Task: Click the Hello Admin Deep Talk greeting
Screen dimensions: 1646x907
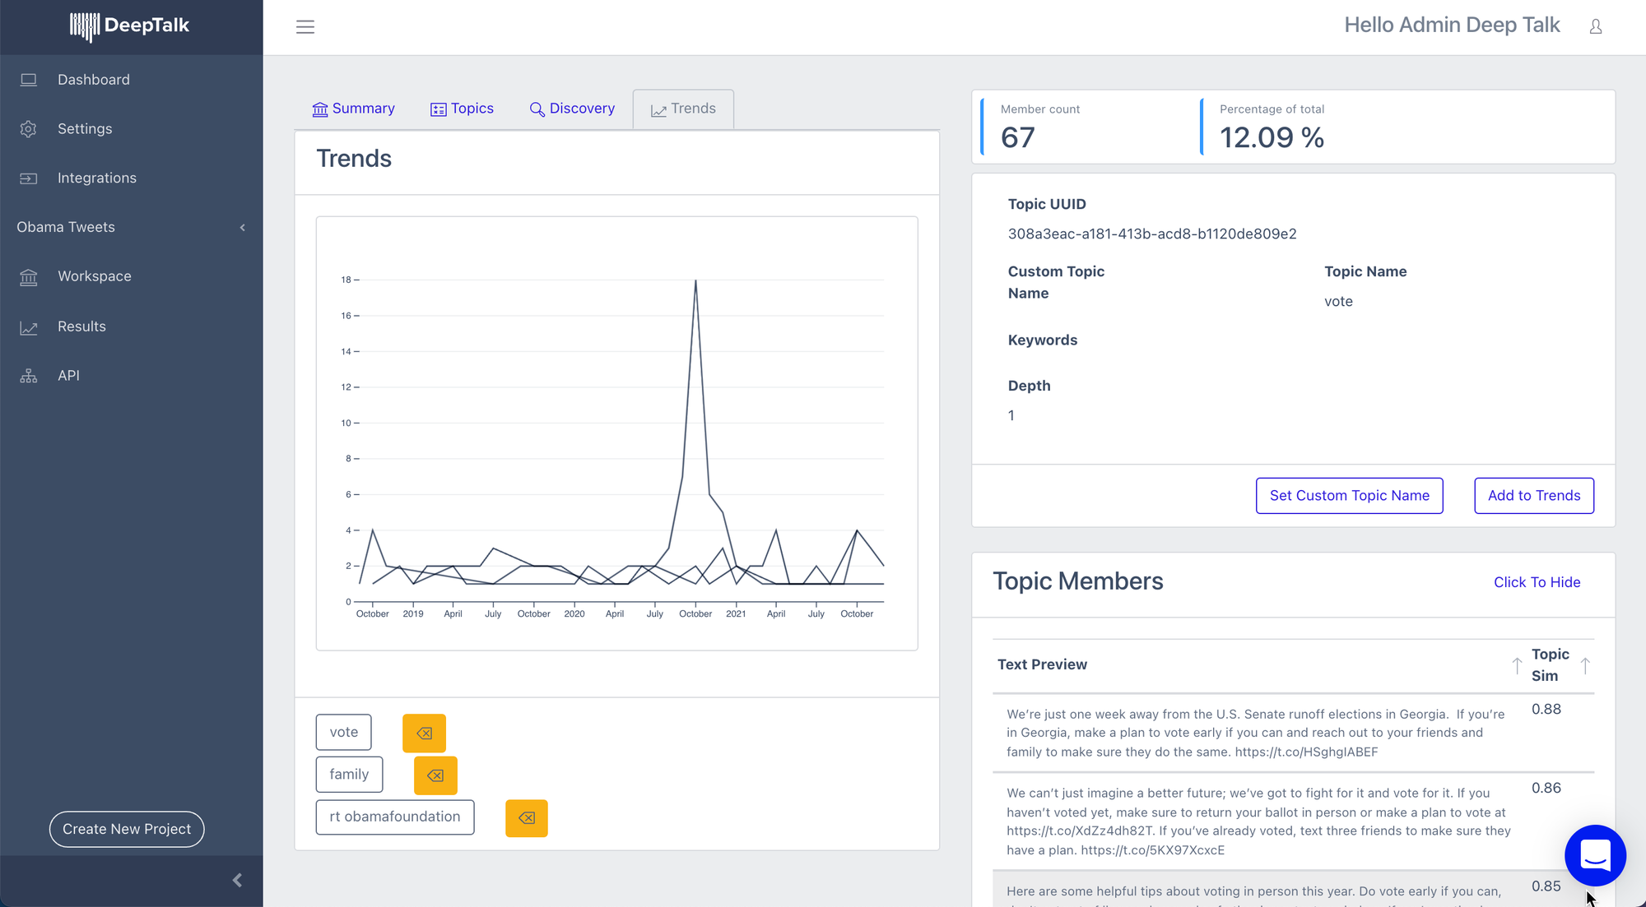Action: coord(1452,25)
